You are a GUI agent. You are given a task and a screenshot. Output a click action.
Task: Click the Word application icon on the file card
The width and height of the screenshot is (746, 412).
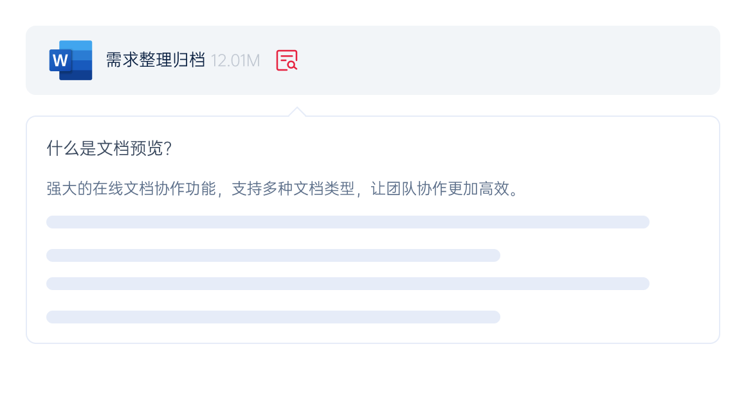click(69, 60)
